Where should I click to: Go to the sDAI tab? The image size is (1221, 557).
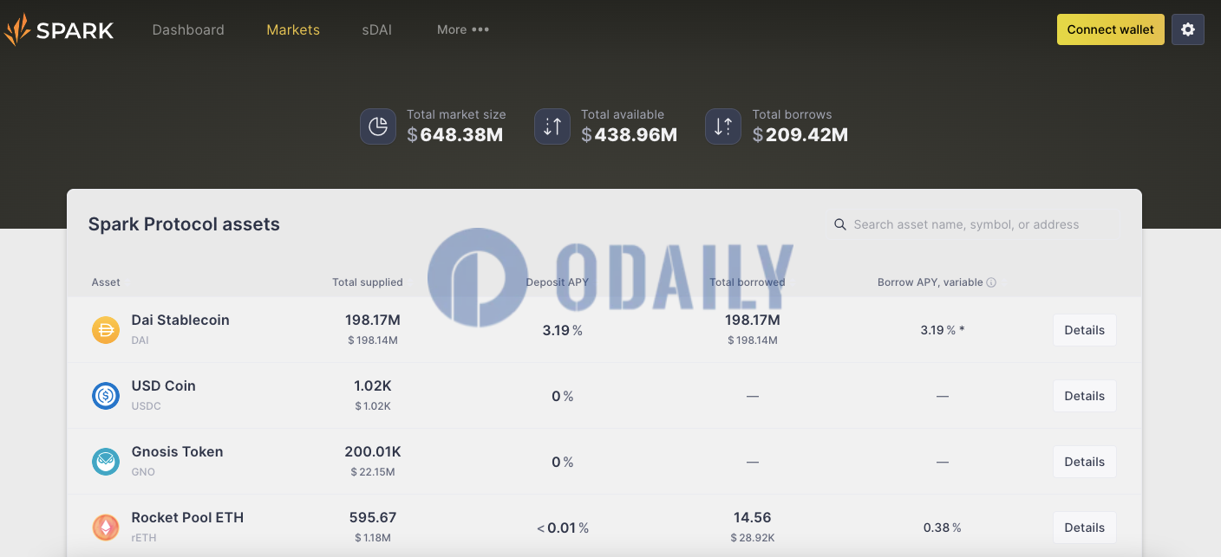[x=377, y=29]
